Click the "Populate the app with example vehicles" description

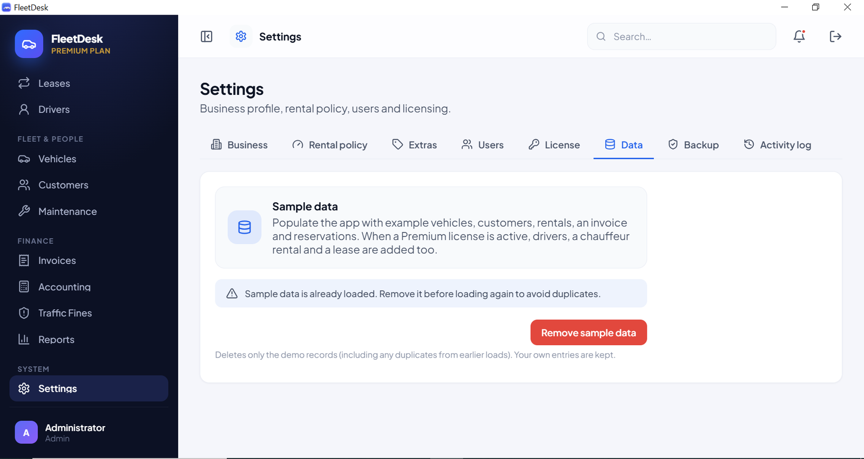tap(451, 236)
